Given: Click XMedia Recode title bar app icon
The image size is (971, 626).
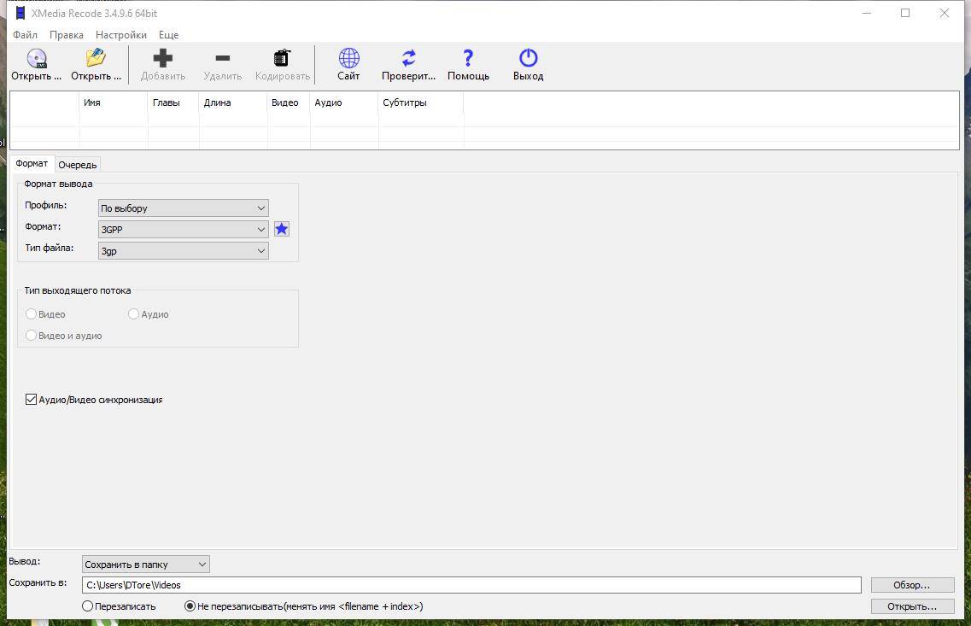Looking at the screenshot, I should pos(20,13).
